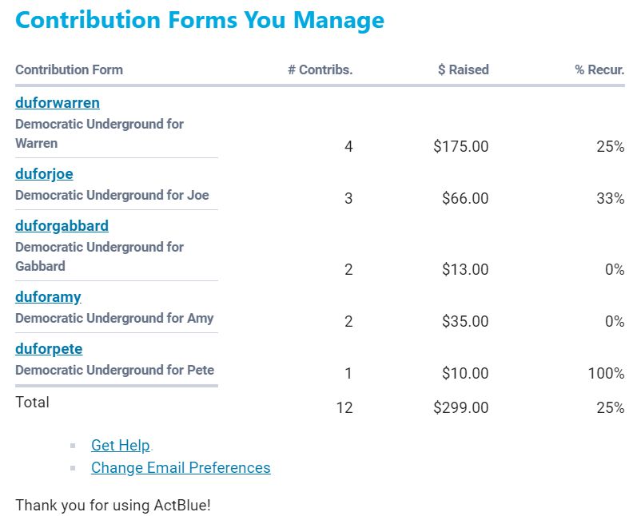This screenshot has width=637, height=516.
Task: Select the $66.00 raised amount for Joe
Action: coord(465,199)
